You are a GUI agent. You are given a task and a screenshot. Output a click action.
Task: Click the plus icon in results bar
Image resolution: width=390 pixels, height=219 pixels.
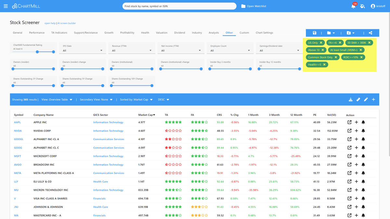point(373,100)
